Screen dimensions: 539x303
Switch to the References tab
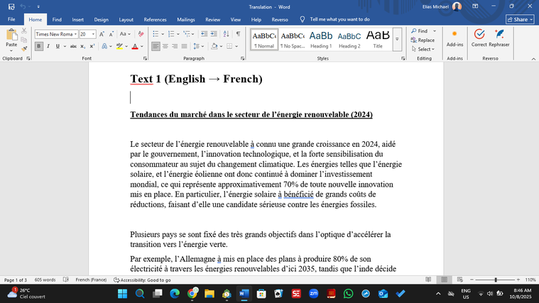pyautogui.click(x=155, y=20)
